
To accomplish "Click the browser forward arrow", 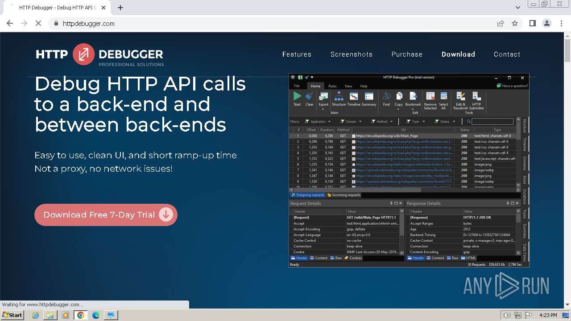I will (24, 24).
